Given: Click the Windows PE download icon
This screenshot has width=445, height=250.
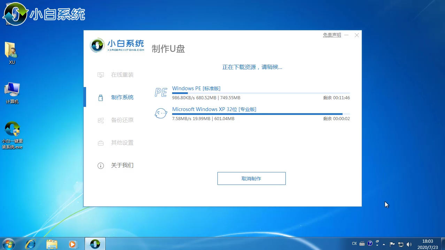Looking at the screenshot, I should coord(161,92).
